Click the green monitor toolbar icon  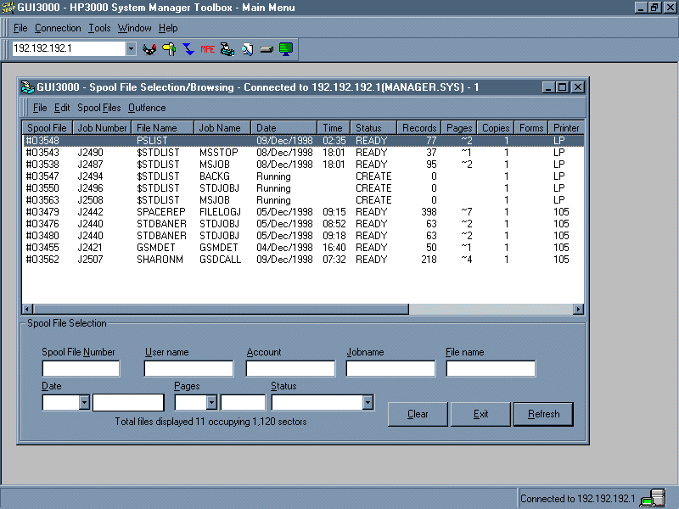click(x=285, y=49)
